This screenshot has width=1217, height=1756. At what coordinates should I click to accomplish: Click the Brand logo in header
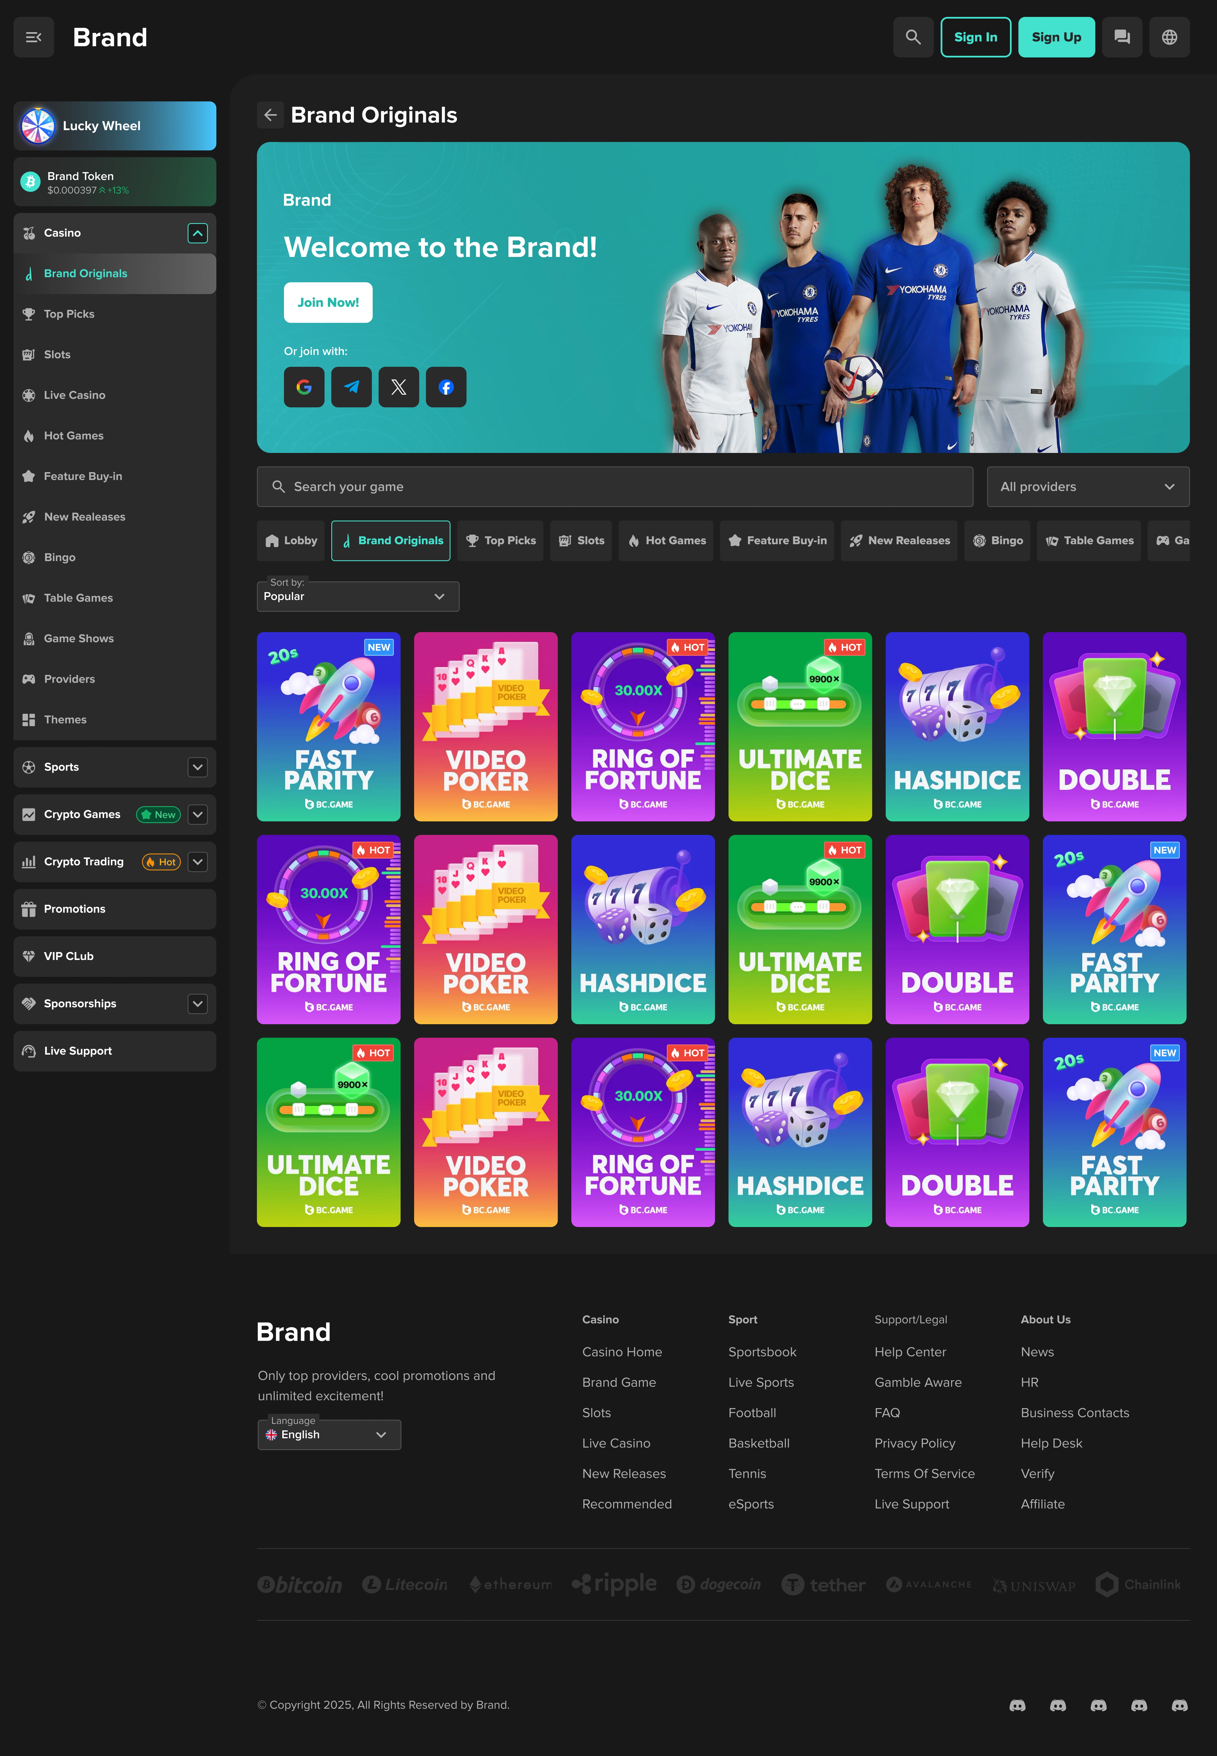click(110, 37)
